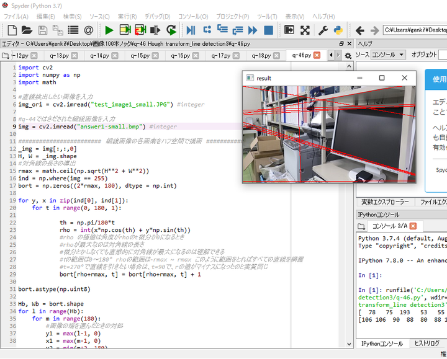The height and width of the screenshot is (359, 447).
Task: Toggle fullscreen mode icon in toolbar
Action: [x=305, y=30]
